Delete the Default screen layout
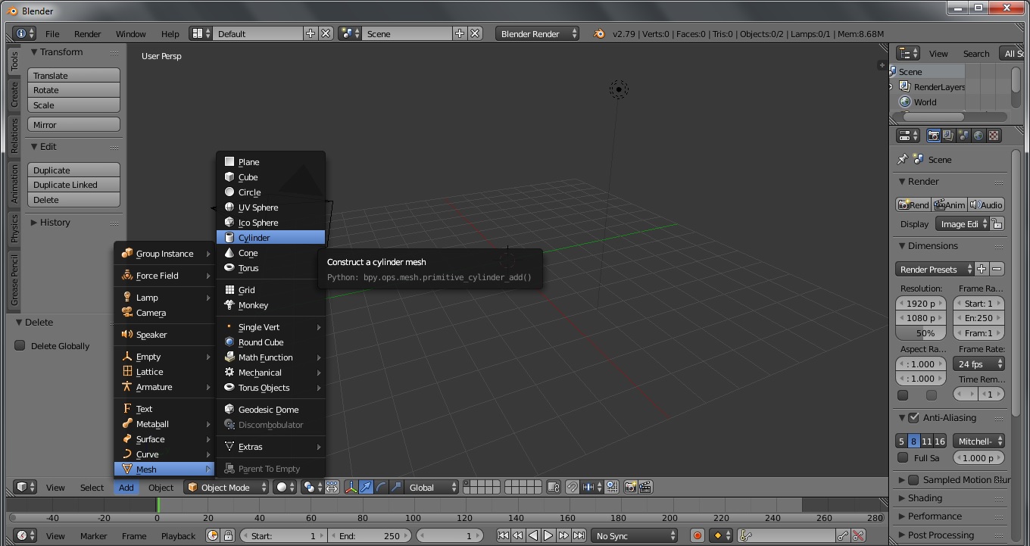The width and height of the screenshot is (1030, 546). [x=326, y=33]
